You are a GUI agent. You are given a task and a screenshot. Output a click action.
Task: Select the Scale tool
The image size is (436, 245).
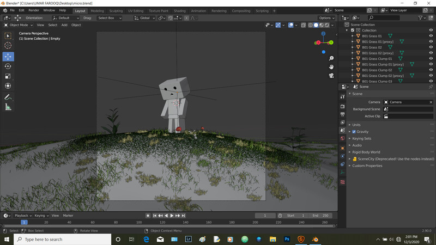[8, 76]
